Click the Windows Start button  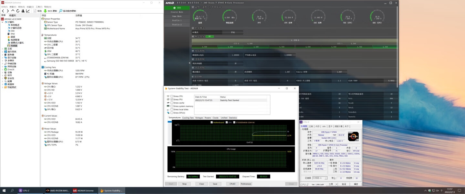pyautogui.click(x=4, y=190)
